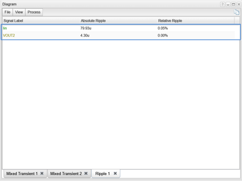Switch to the Mixed Transient 1 tab
The width and height of the screenshot is (242, 181).
coord(22,174)
